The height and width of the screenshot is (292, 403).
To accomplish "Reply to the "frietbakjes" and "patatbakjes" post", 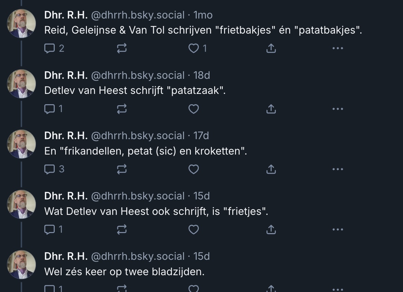I will click(x=50, y=49).
